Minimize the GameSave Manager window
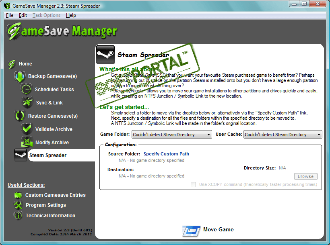This screenshot has width=330, height=245. [294, 4]
